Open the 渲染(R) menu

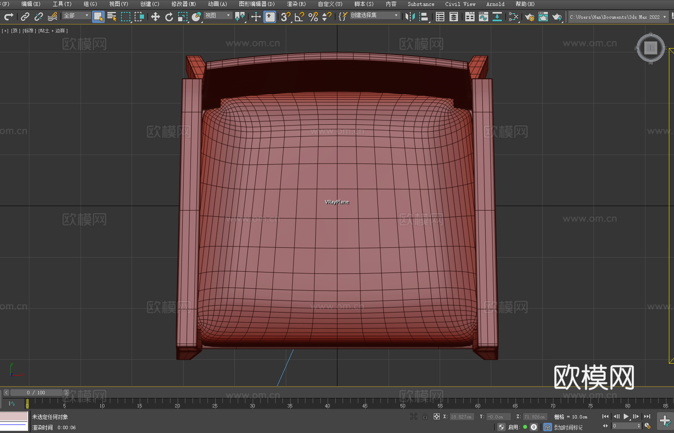coord(296,4)
